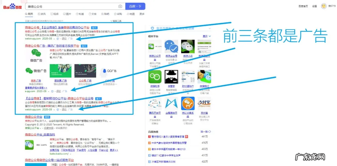Click 百度首页 link at top right

pos(303,6)
